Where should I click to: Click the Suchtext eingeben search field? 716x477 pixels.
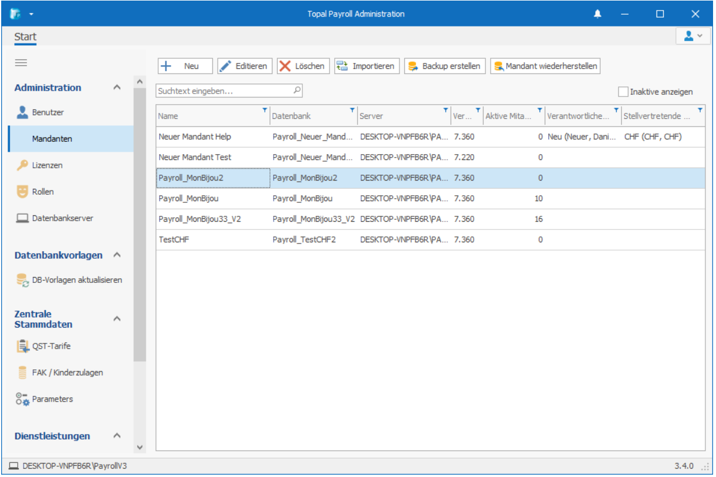[x=224, y=91]
